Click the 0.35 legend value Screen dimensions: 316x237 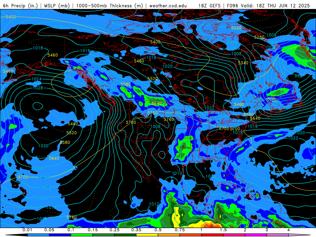(x=136, y=230)
